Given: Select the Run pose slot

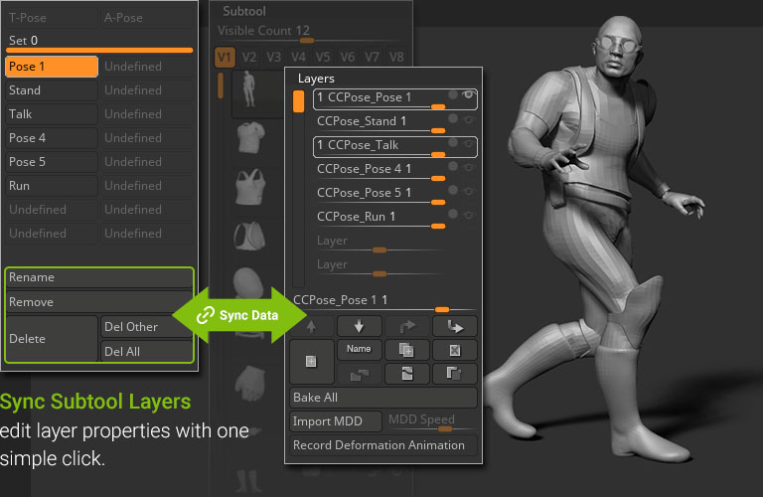Looking at the screenshot, I should 51,186.
